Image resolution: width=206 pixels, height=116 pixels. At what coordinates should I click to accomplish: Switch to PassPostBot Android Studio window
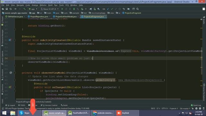click(x=79, y=113)
